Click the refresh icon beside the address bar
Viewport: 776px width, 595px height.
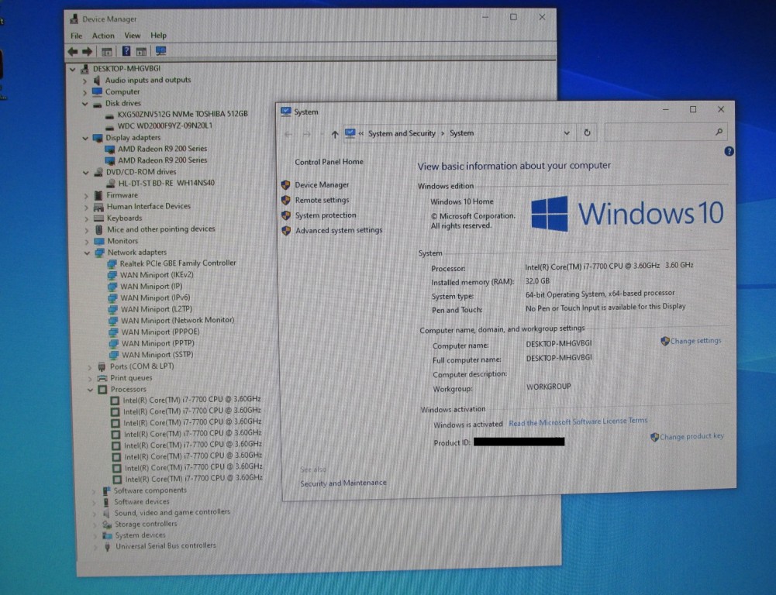coord(587,132)
